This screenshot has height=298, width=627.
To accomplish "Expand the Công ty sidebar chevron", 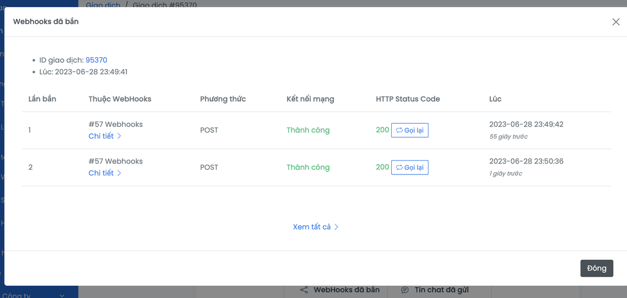I will coord(62,295).
